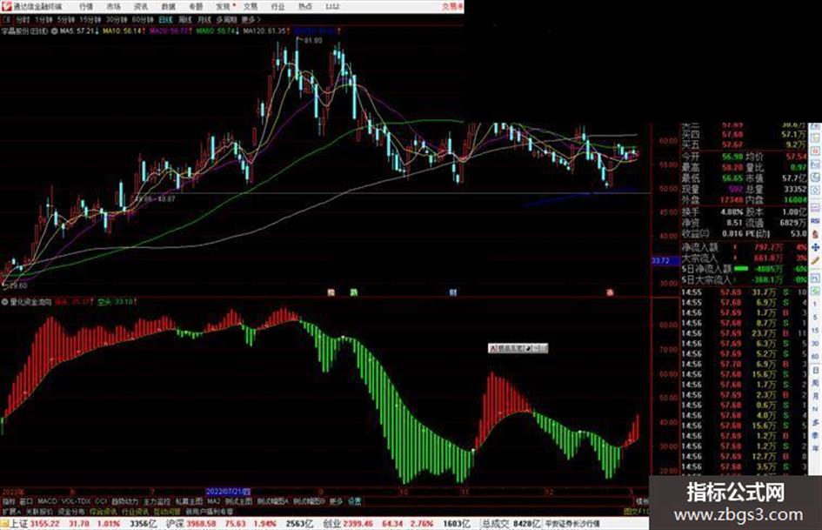Select the 窗口 tab at bottom

(26, 501)
